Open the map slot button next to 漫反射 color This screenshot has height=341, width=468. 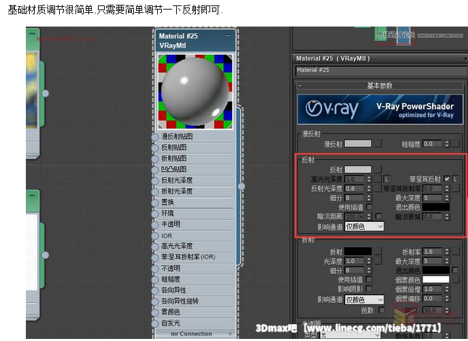tap(378, 144)
